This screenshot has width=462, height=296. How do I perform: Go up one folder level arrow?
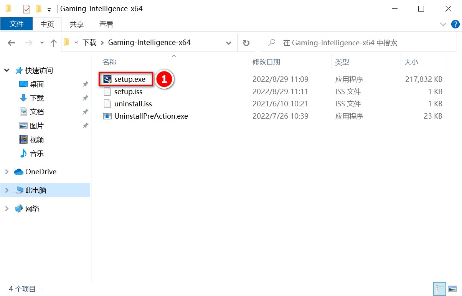(x=54, y=43)
